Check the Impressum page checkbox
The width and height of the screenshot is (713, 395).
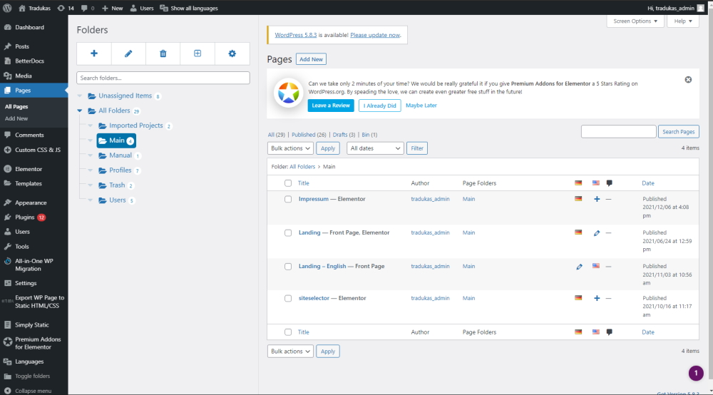(x=288, y=199)
